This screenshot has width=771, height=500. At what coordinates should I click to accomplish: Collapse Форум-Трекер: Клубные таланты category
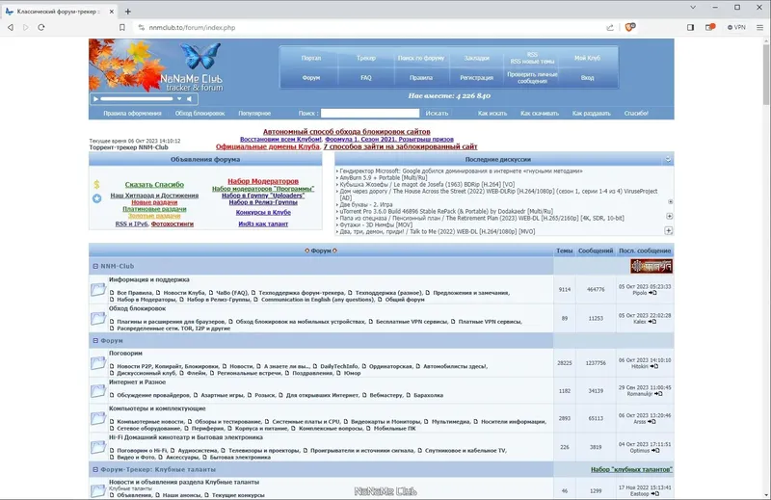pos(95,469)
